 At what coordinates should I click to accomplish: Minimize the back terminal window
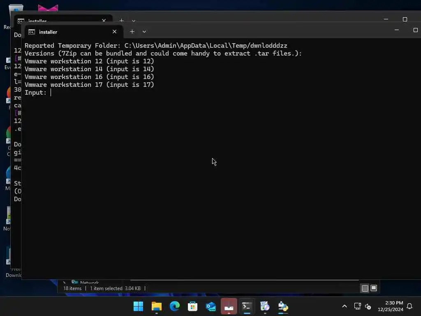coord(386,19)
